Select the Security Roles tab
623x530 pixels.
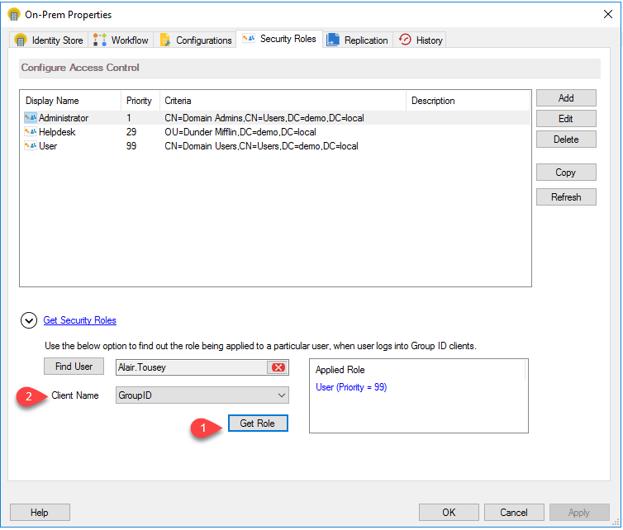coord(279,39)
